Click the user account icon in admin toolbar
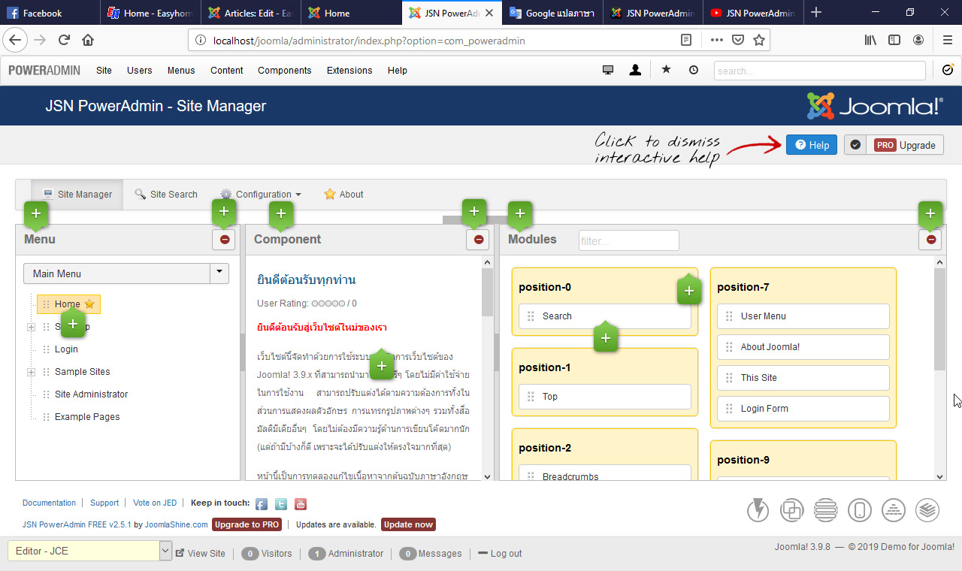 pos(635,68)
